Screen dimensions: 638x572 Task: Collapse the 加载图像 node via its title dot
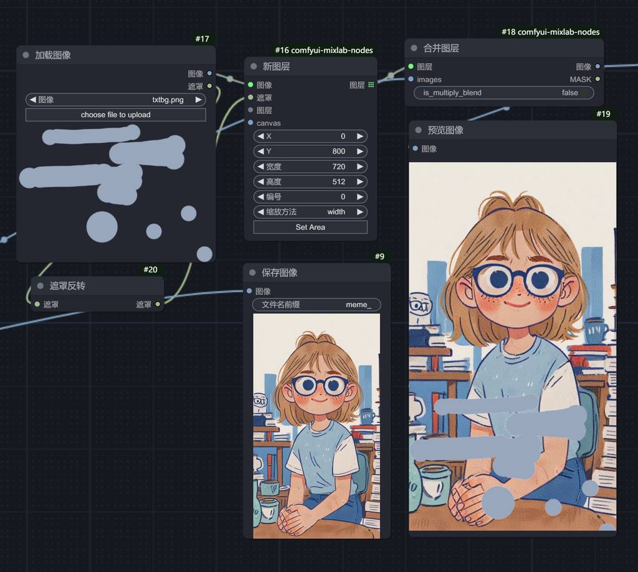(x=26, y=55)
